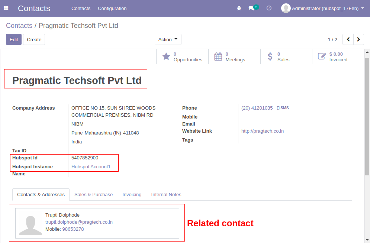Open the apps grid menu icon

tap(6, 8)
